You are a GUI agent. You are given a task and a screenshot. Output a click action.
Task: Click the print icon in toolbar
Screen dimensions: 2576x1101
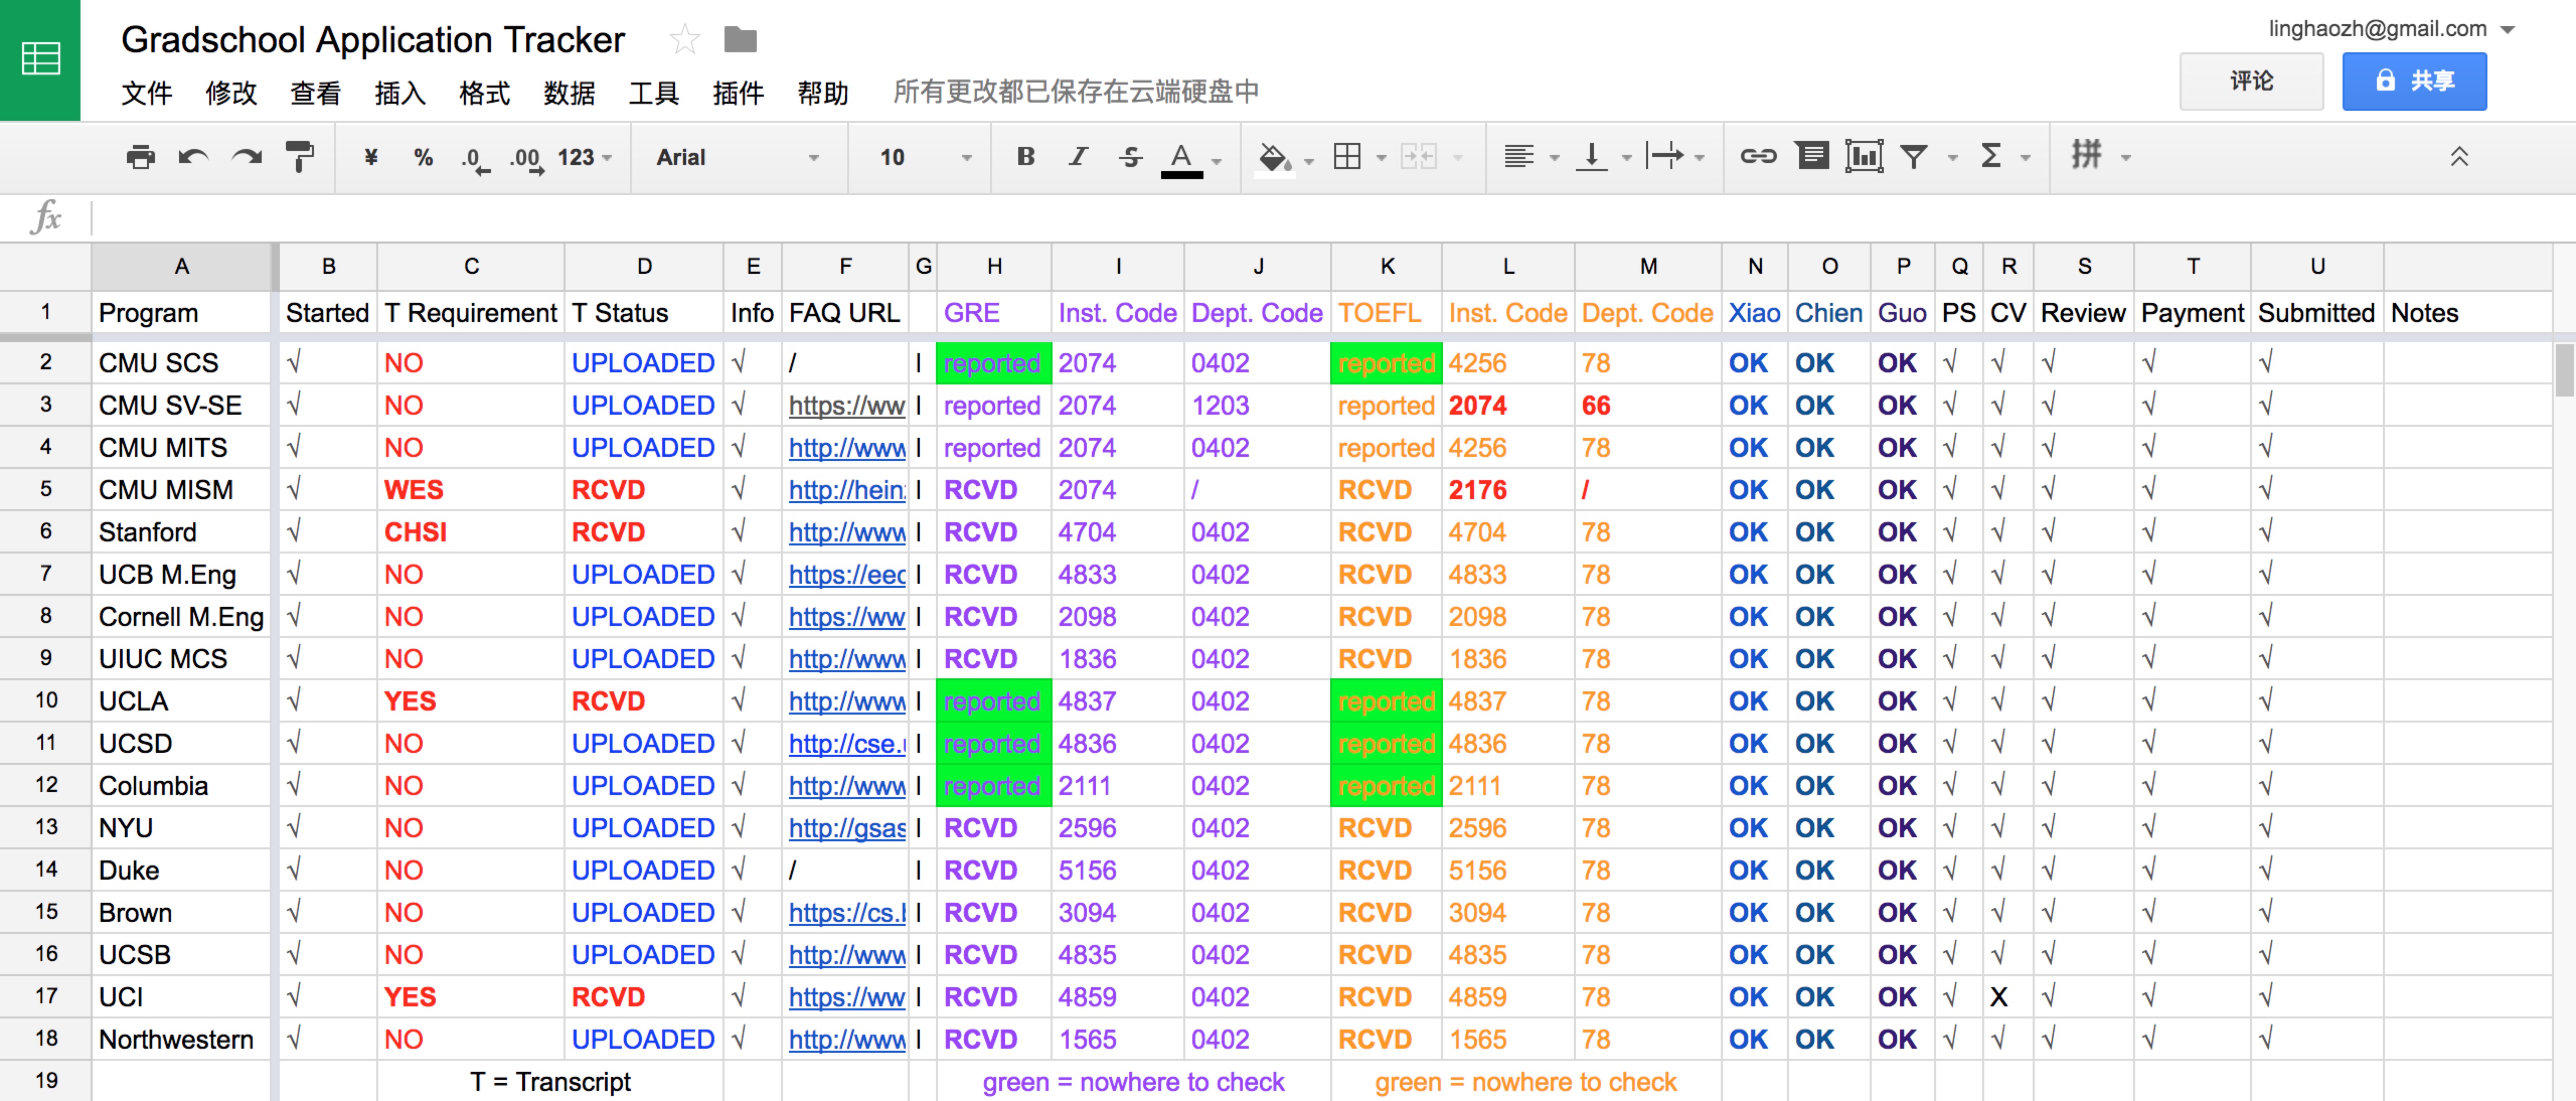pos(140,157)
